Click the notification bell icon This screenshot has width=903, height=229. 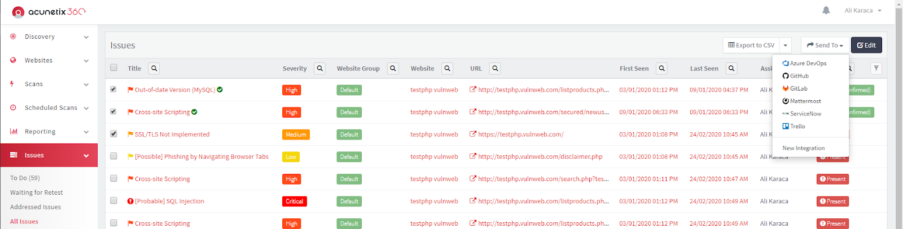[x=826, y=10]
